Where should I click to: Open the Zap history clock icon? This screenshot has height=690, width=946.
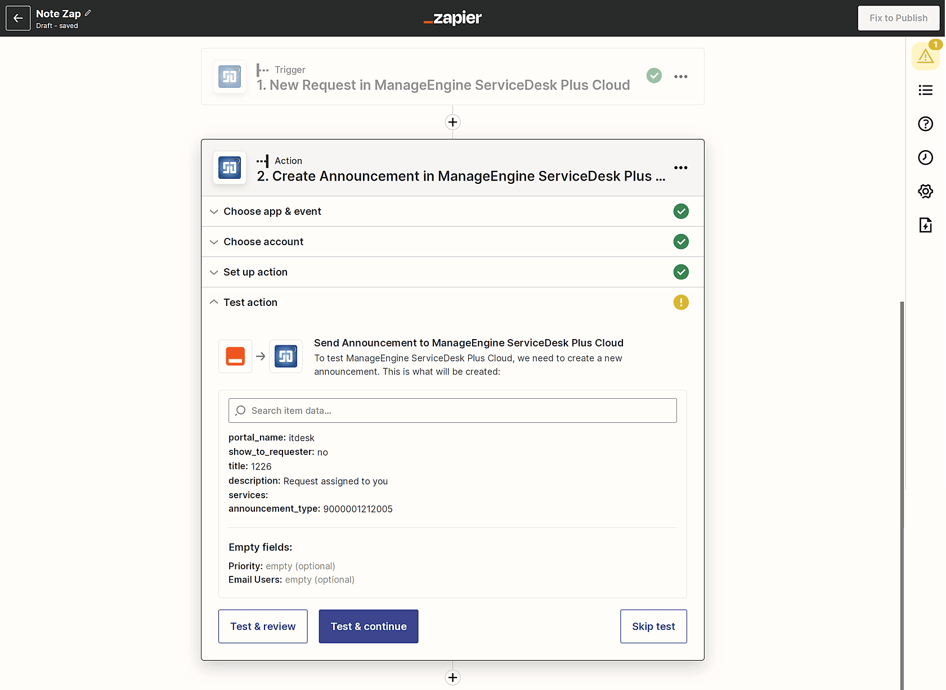(x=925, y=157)
